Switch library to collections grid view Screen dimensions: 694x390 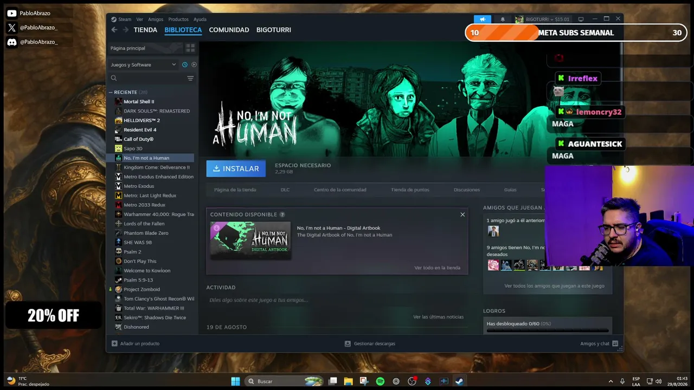point(190,48)
